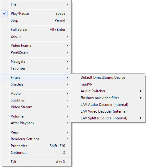Toggle the Play/Pause checkmark item
The height and width of the screenshot is (168, 147).
(x=36, y=14)
